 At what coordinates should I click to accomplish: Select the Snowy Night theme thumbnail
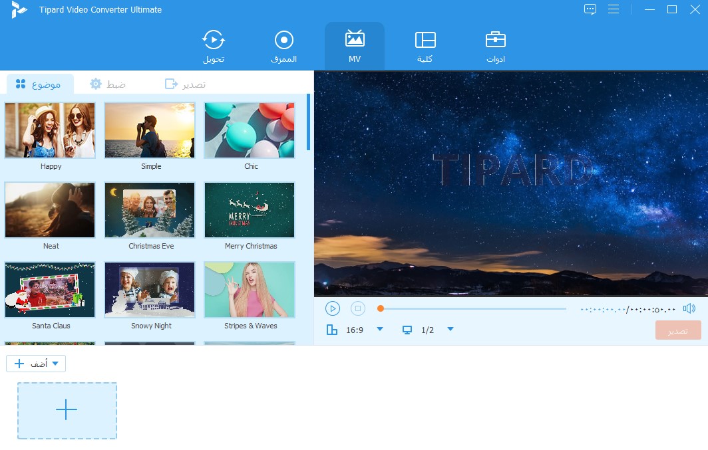pos(150,290)
